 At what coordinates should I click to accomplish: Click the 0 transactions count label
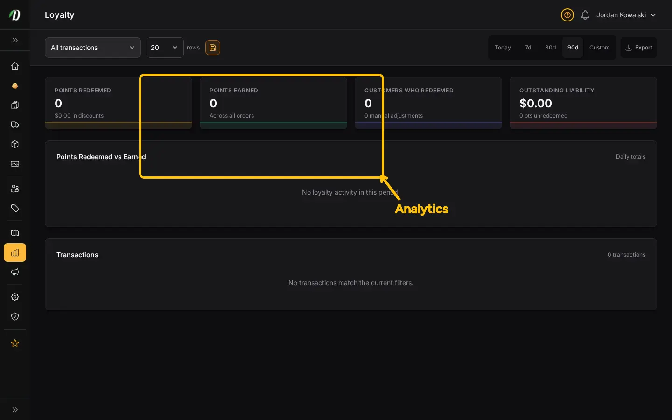[626, 255]
